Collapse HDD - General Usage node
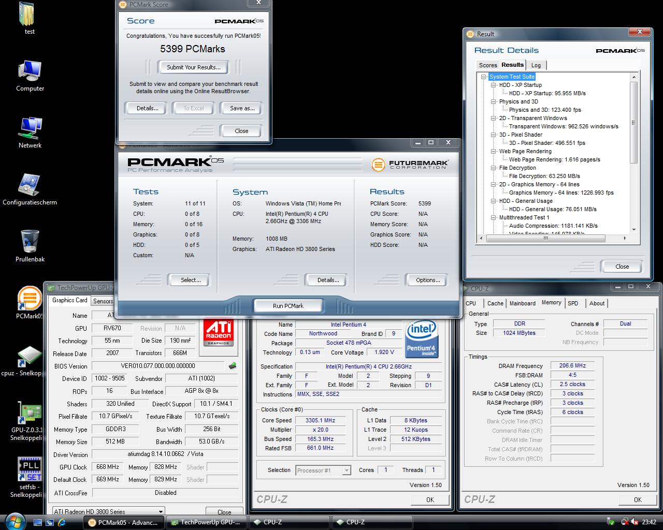Screen dimensions: 663x530 coord(494,201)
